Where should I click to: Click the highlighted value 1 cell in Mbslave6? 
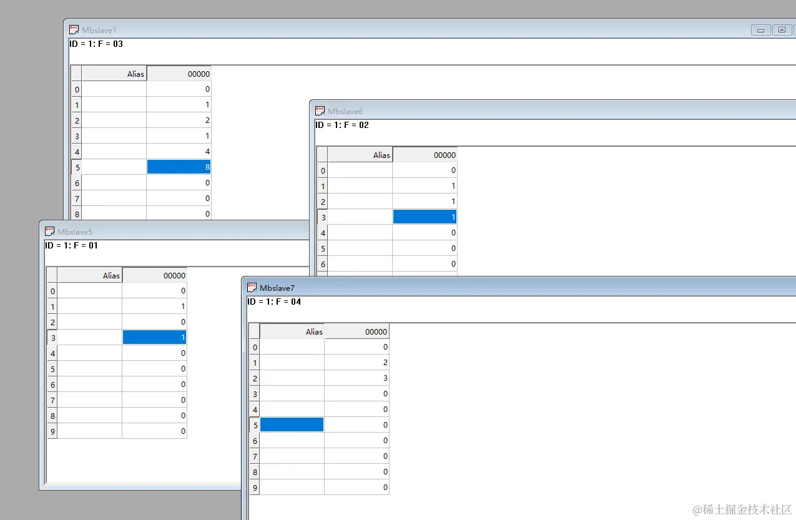click(x=425, y=217)
